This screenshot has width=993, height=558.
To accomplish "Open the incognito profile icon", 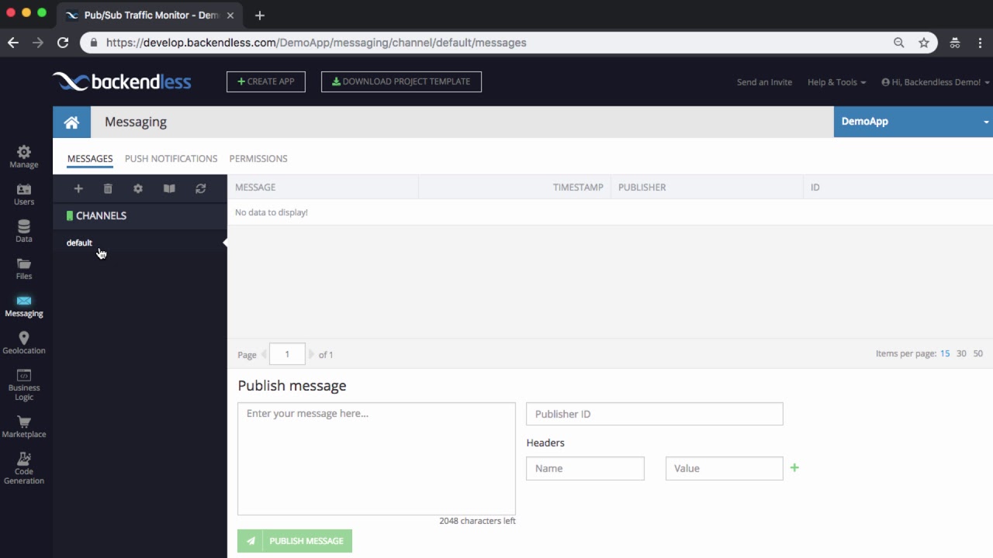I will click(955, 43).
